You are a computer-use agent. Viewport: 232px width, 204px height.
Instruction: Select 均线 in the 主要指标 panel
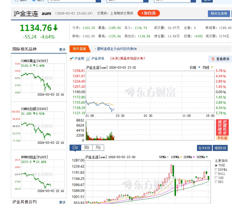pyautogui.click(x=216, y=166)
